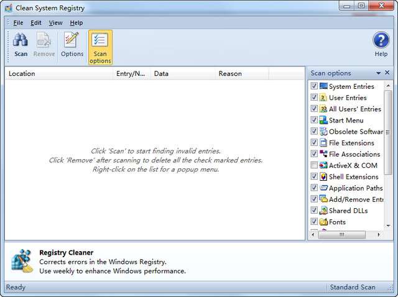Click the ActiveX & COM icon
The width and height of the screenshot is (398, 297).
point(323,165)
